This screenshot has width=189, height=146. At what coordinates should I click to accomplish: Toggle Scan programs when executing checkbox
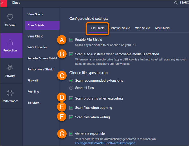coord(71,99)
